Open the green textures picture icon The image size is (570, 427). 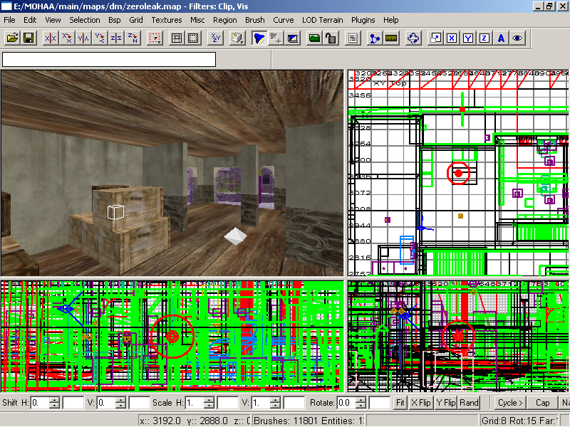[x=314, y=38]
